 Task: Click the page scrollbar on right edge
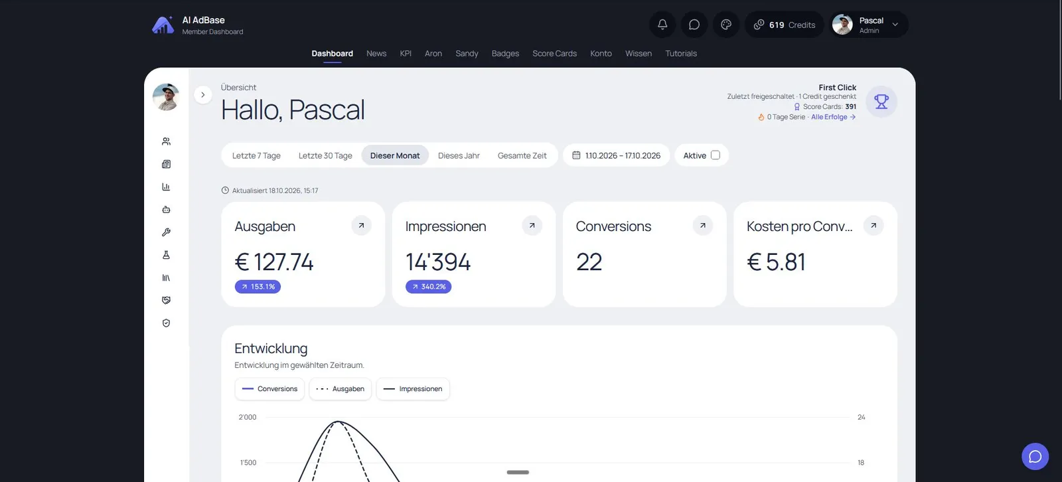(1059, 50)
